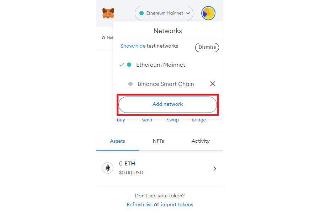The image size is (320, 213).
Task: Dismiss the test networks notice
Action: pyautogui.click(x=207, y=47)
